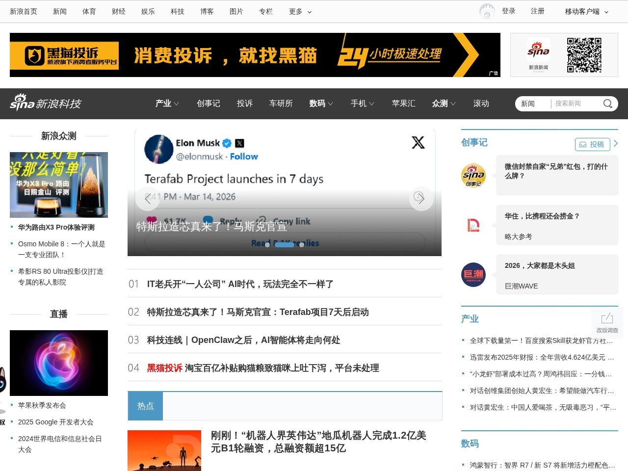Screen dimensions: 628x471
Task: Click the Sina Chuangshiji round logo
Action: pos(473,175)
